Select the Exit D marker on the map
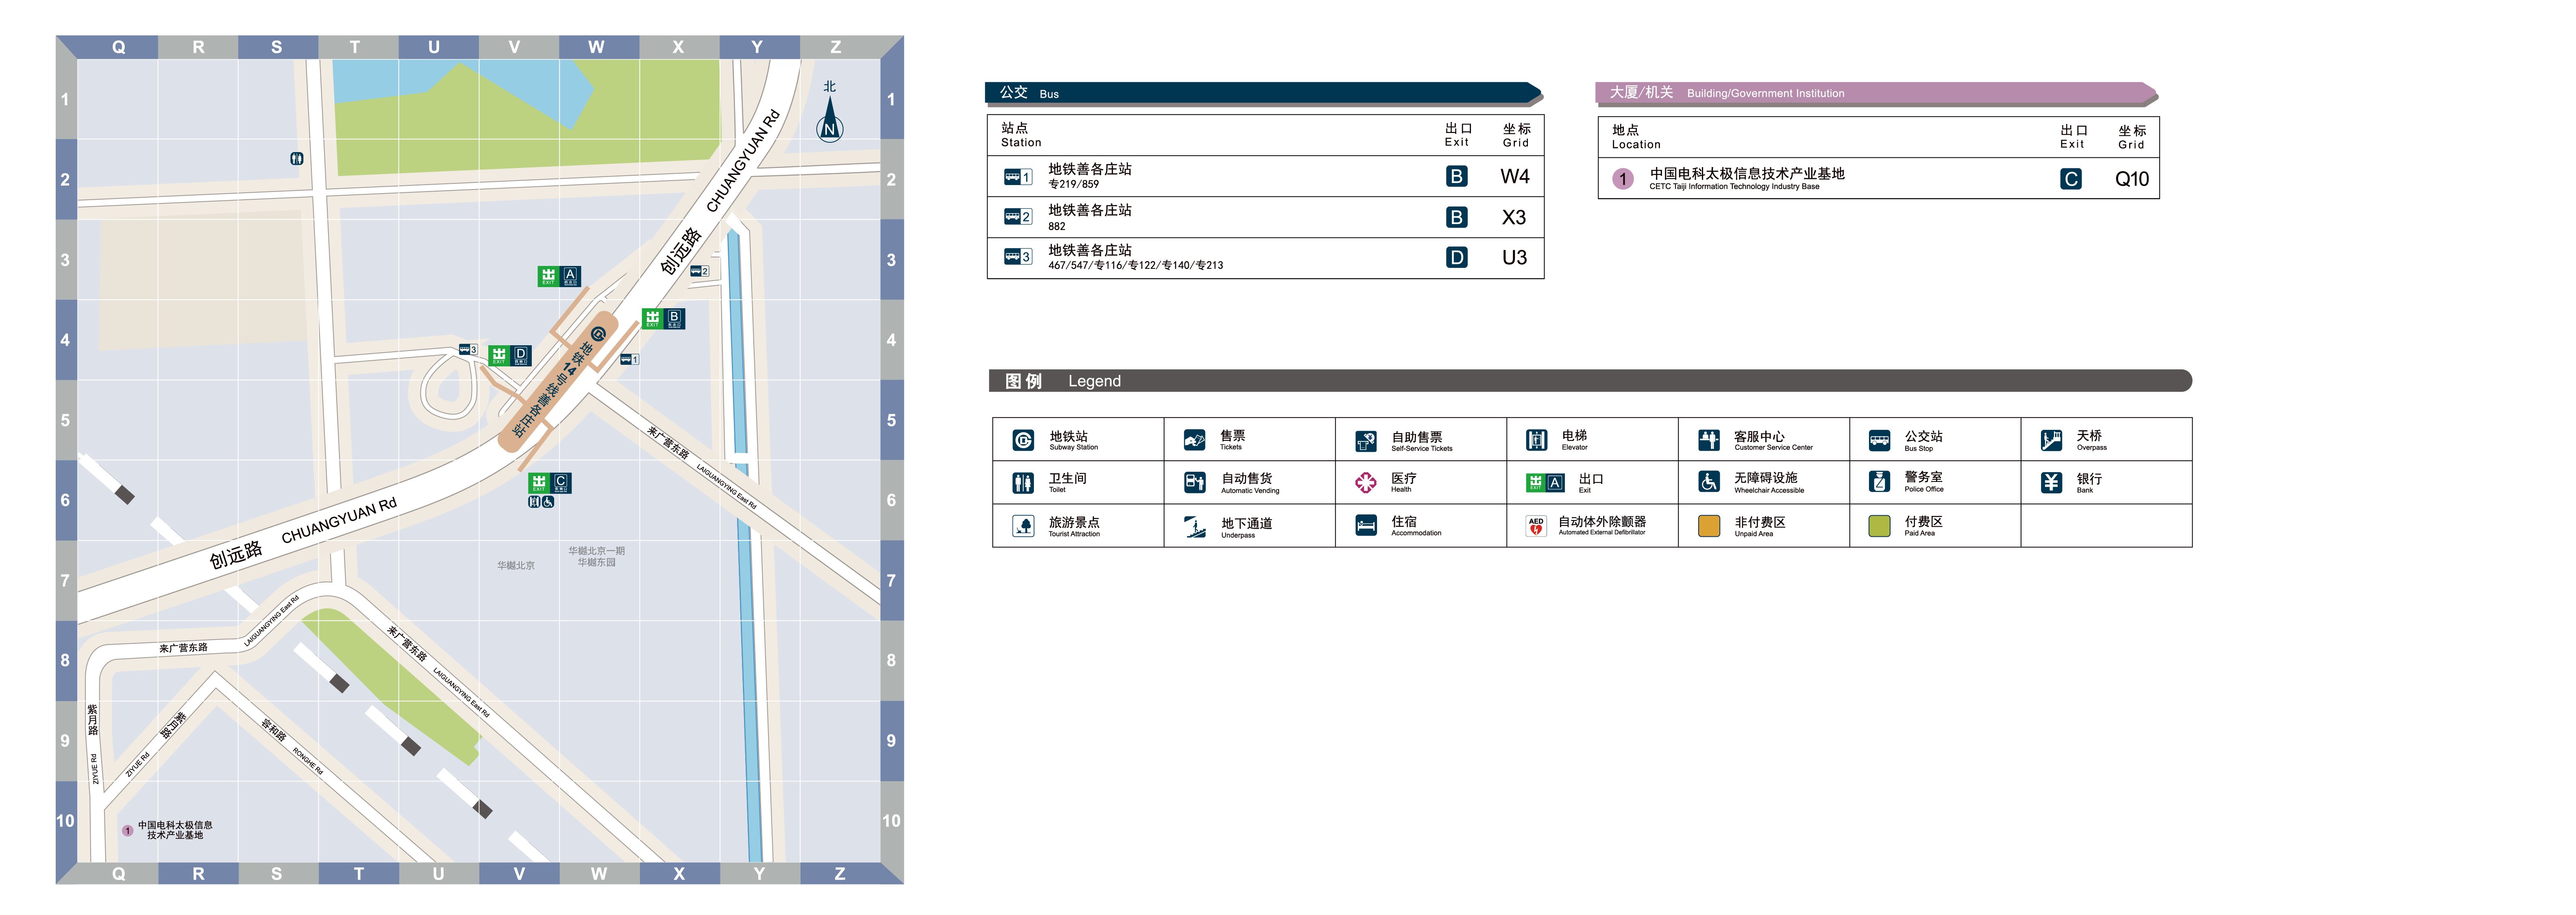 tap(509, 356)
